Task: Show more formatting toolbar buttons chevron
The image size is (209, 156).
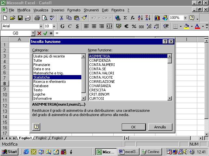Action: 207,26
